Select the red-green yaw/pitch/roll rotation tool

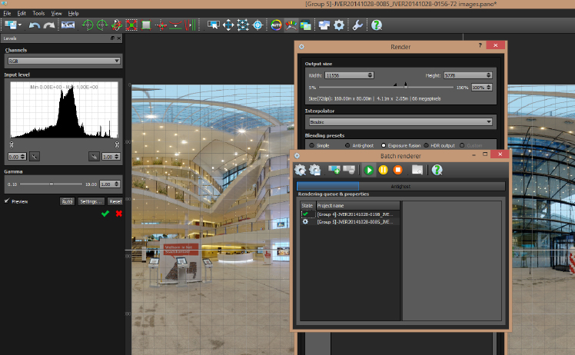(117, 25)
